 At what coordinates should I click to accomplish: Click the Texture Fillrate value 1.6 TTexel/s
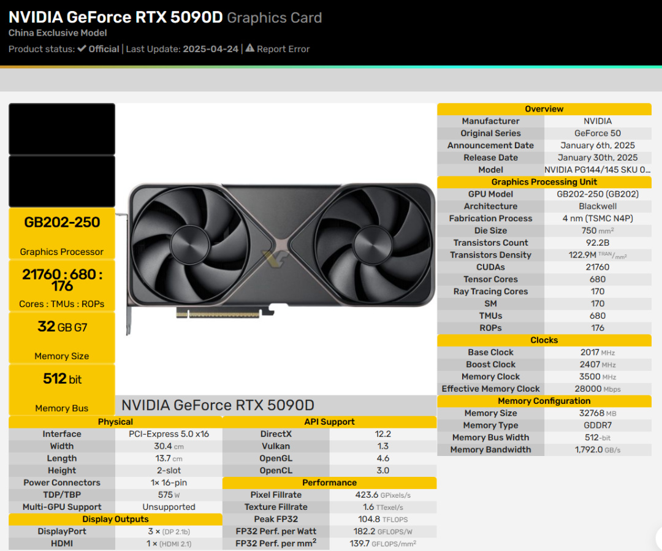383,507
